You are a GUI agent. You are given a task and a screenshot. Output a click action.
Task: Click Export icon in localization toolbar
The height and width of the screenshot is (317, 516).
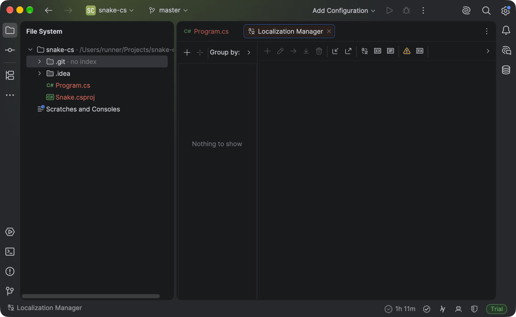coord(348,51)
